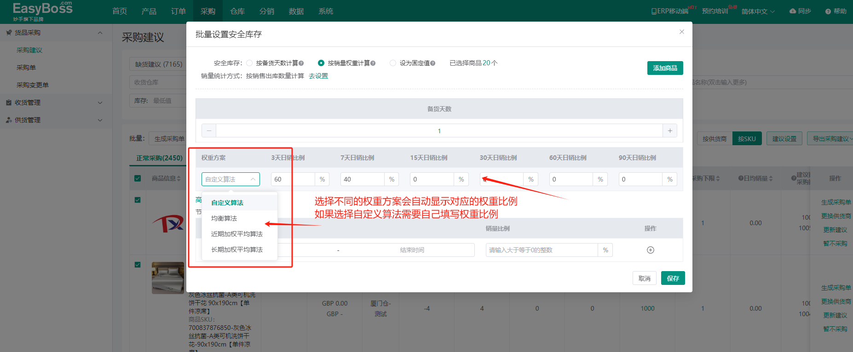Open the 收货仓库 filter dropdown
This screenshot has height=352, width=853.
tap(158, 82)
